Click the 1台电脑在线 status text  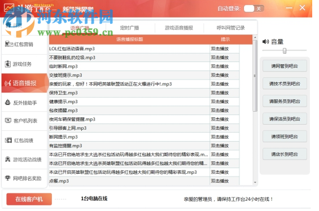pyautogui.click(x=94, y=199)
